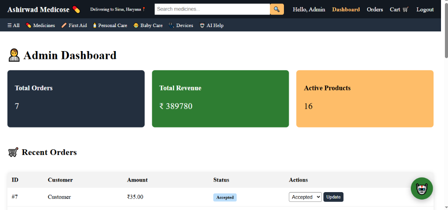
Task: Click the pill icon beside Ashirwad Medicose
Action: pos(76,10)
